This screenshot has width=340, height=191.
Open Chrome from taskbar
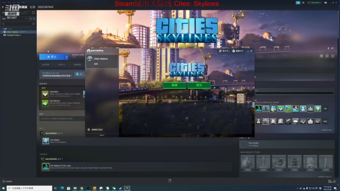click(82, 188)
